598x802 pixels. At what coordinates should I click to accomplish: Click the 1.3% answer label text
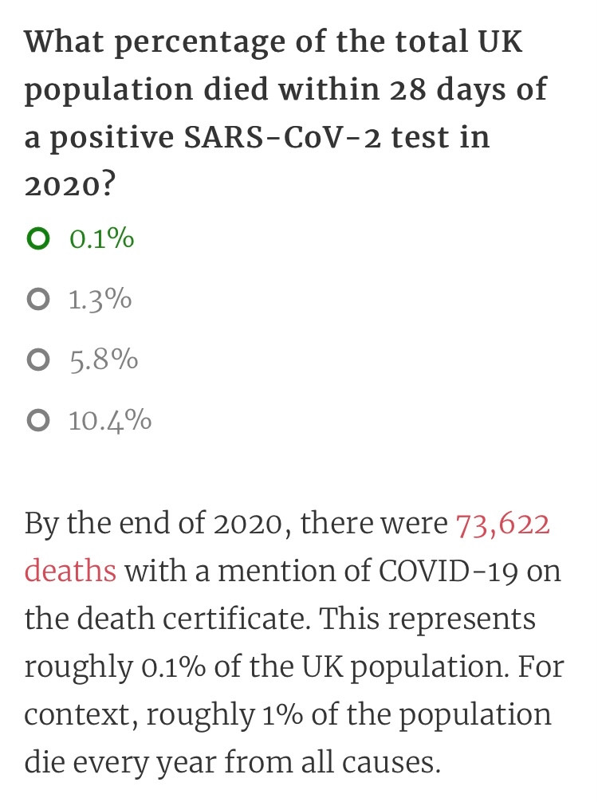[x=100, y=299]
